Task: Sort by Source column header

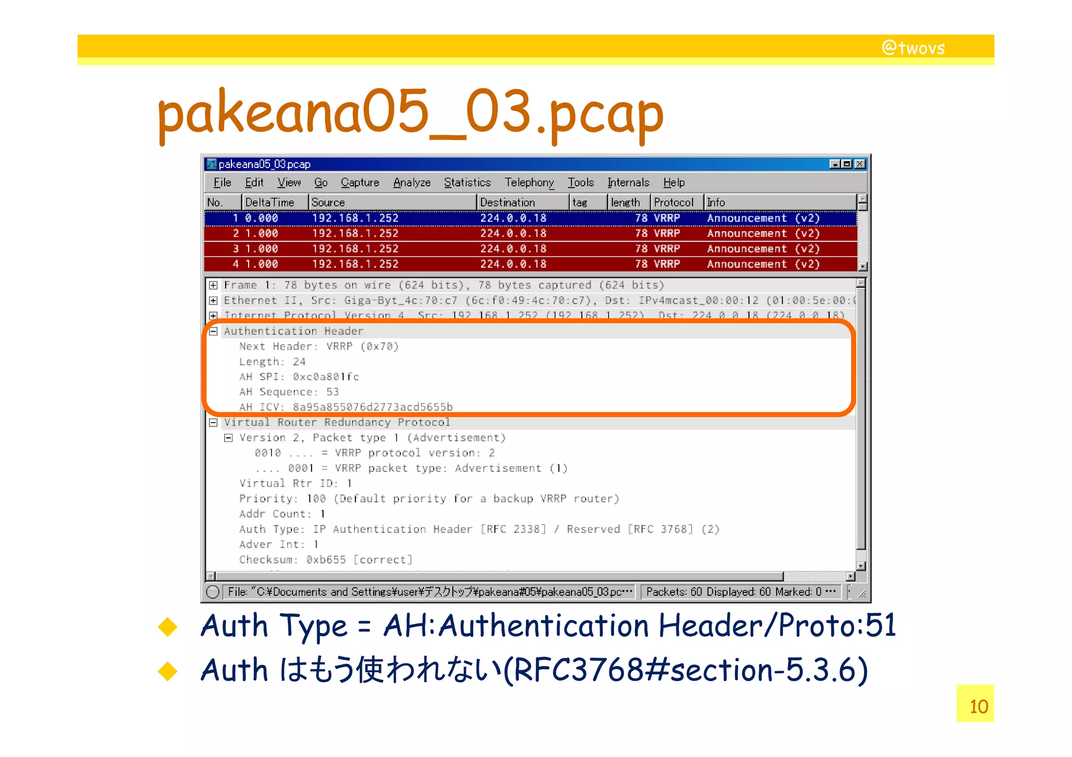Action: (x=393, y=202)
